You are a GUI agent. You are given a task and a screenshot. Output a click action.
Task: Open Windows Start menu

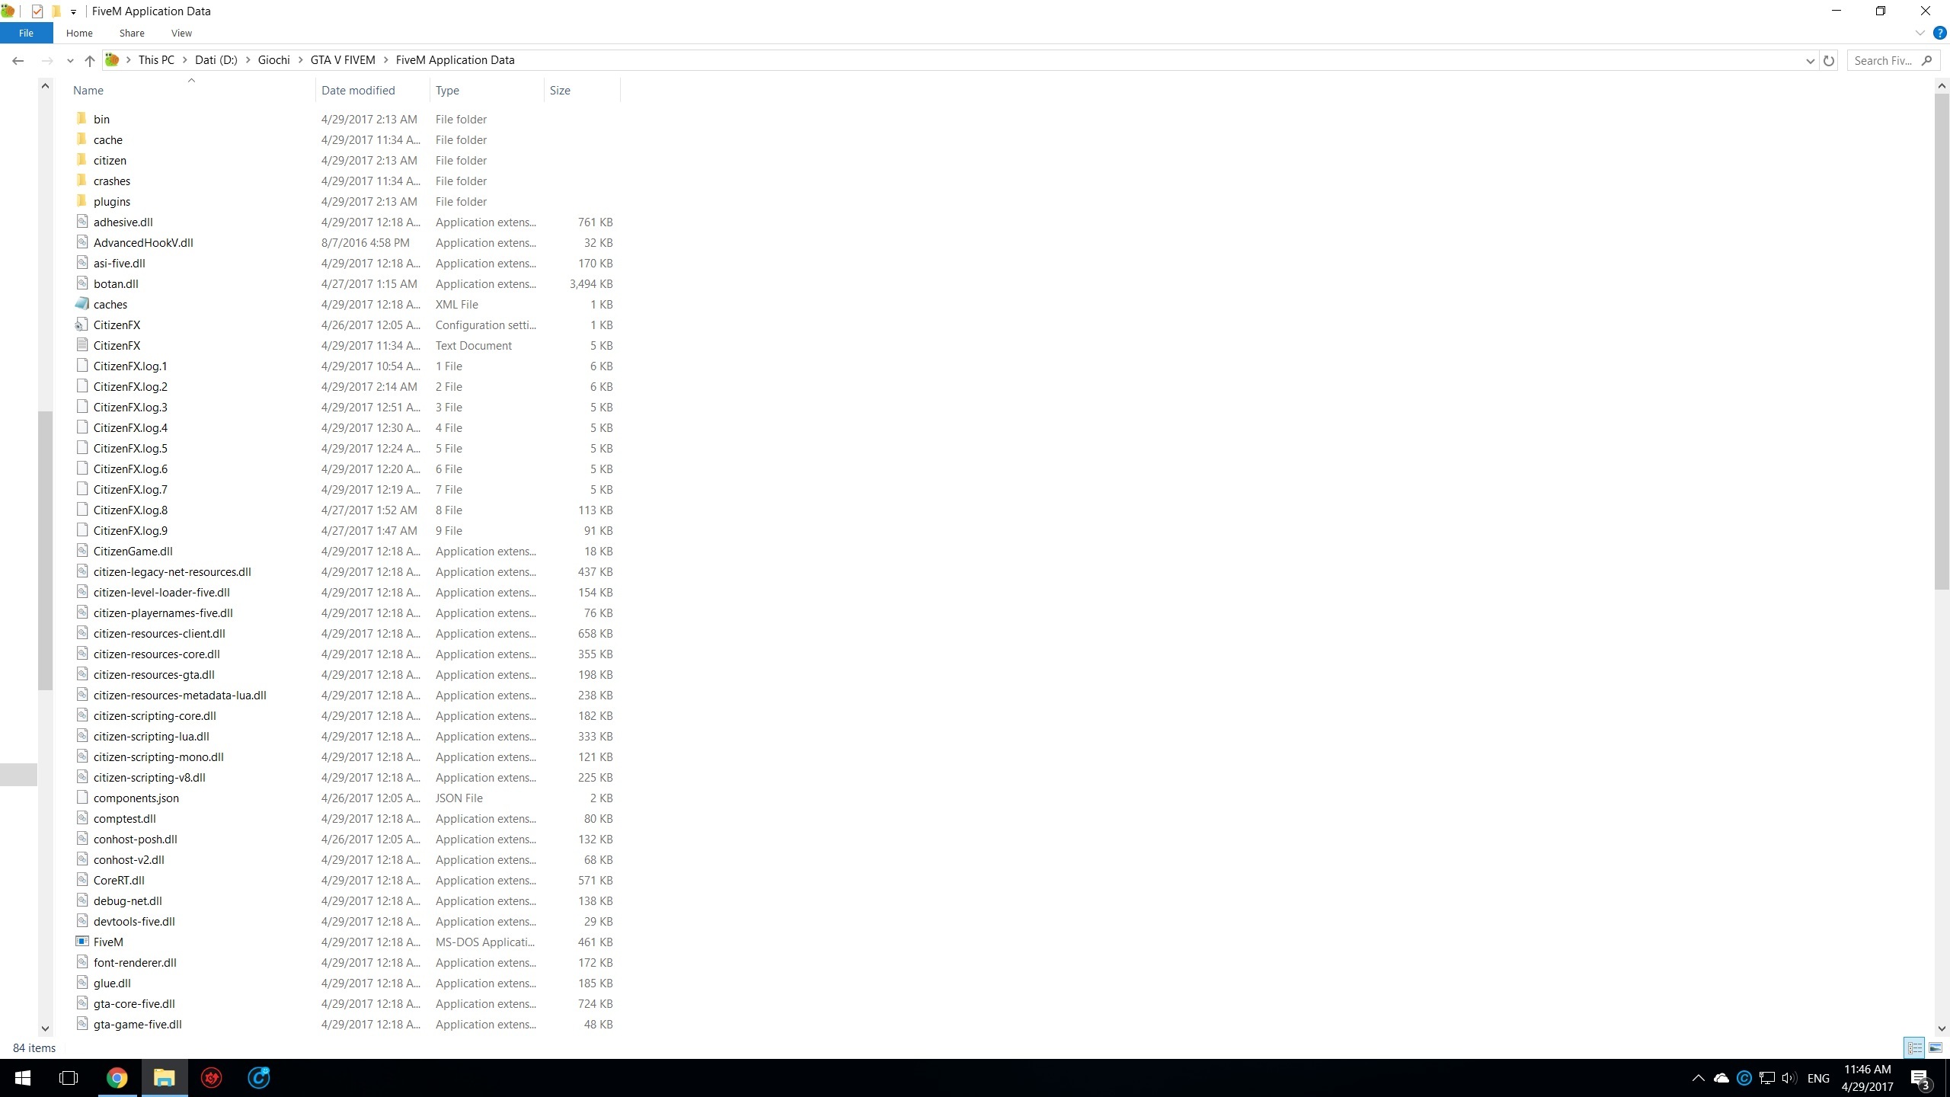23,1078
